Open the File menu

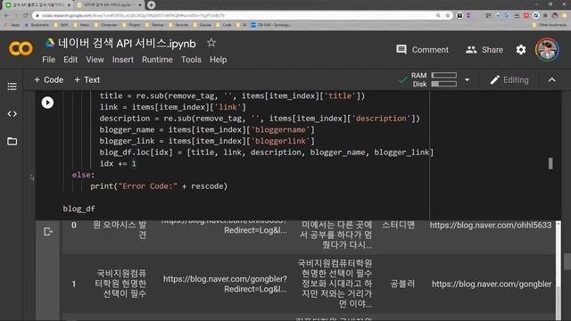click(49, 60)
